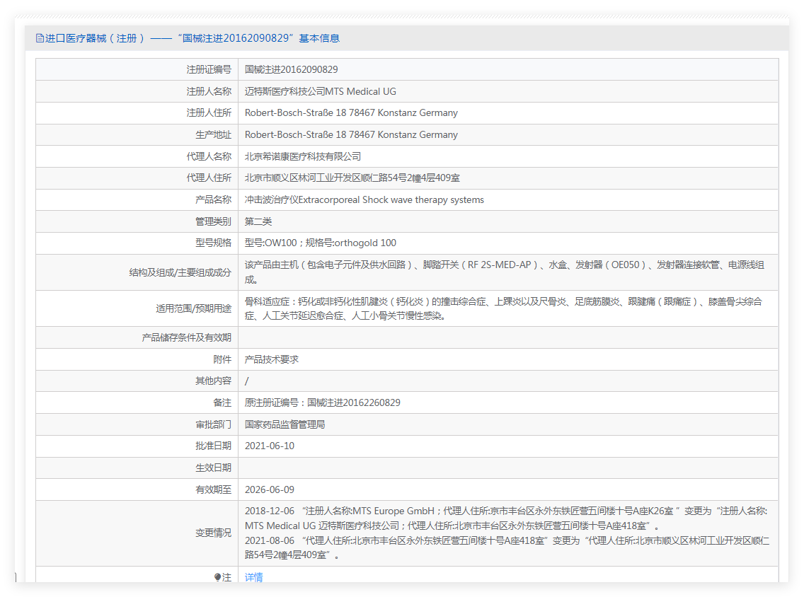
Task: Click the 型号规格 row label
Action: click(213, 243)
